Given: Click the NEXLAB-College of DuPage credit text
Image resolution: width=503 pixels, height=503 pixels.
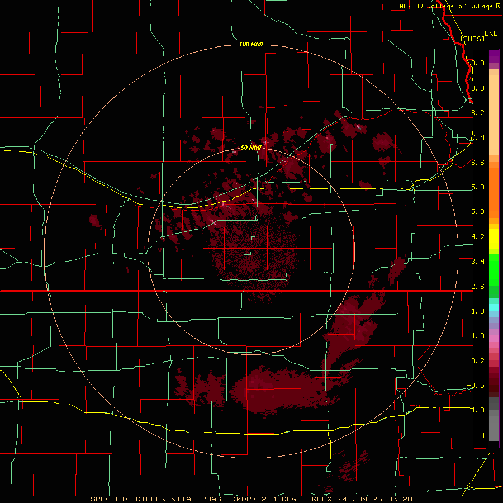Looking at the screenshot, I should tap(446, 6).
